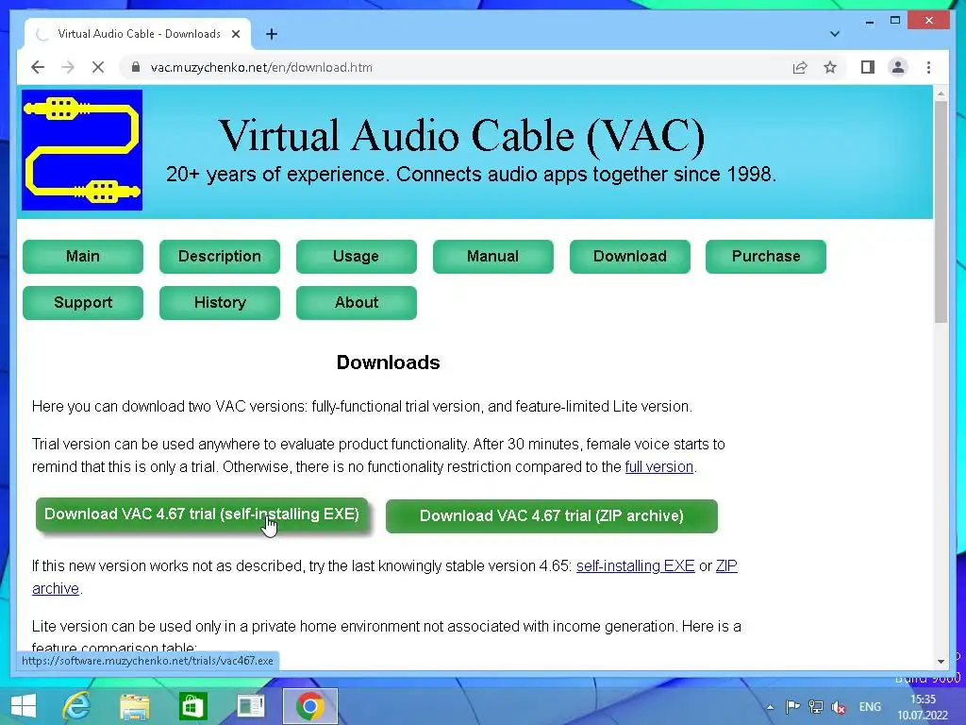Go back to the previous page
This screenshot has height=725, width=966.
tap(38, 67)
